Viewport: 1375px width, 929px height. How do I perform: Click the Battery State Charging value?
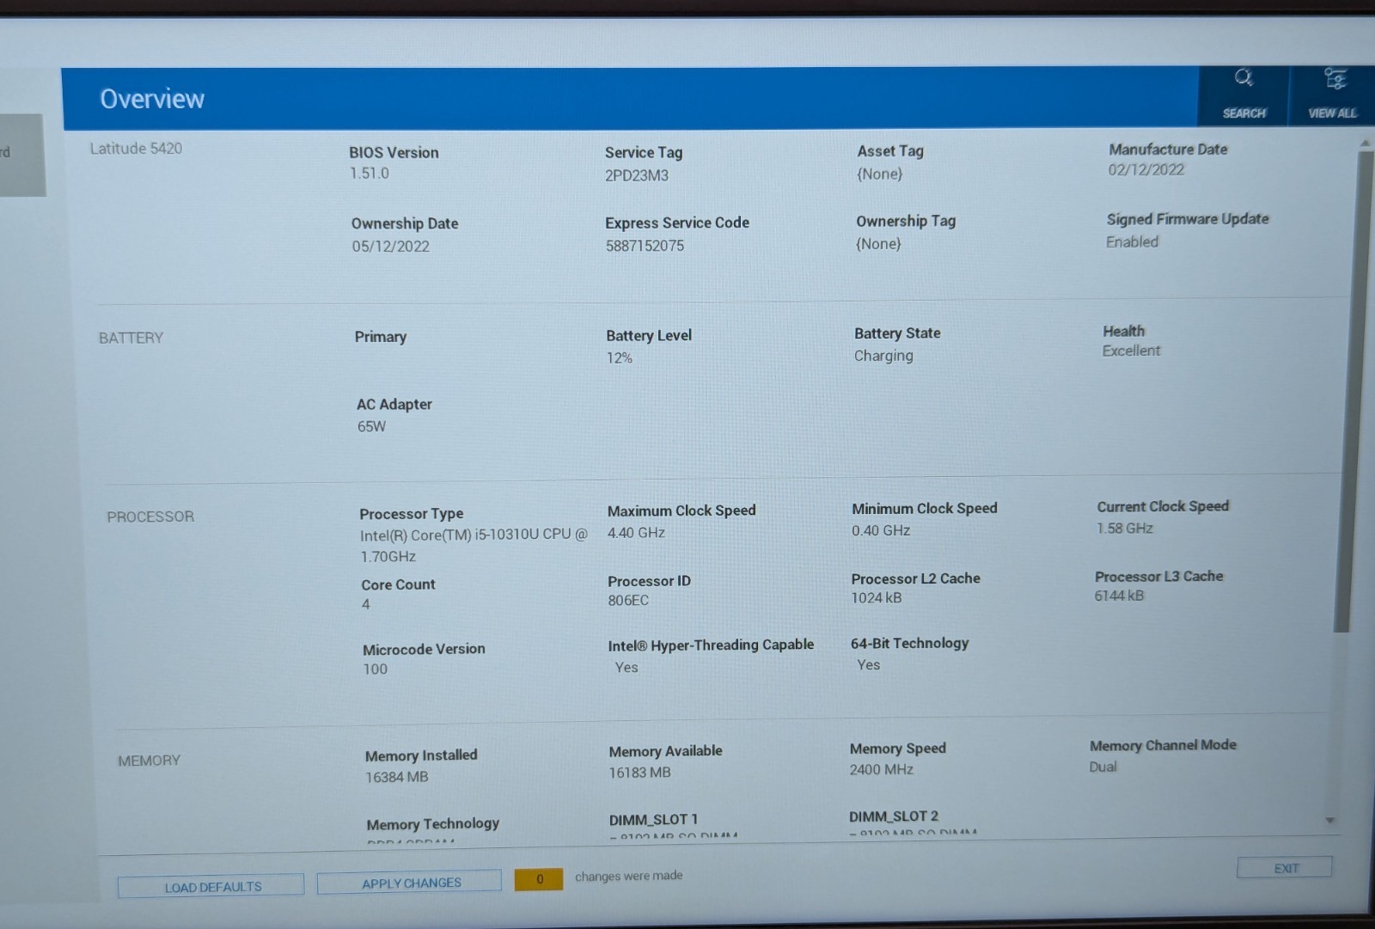pos(883,356)
